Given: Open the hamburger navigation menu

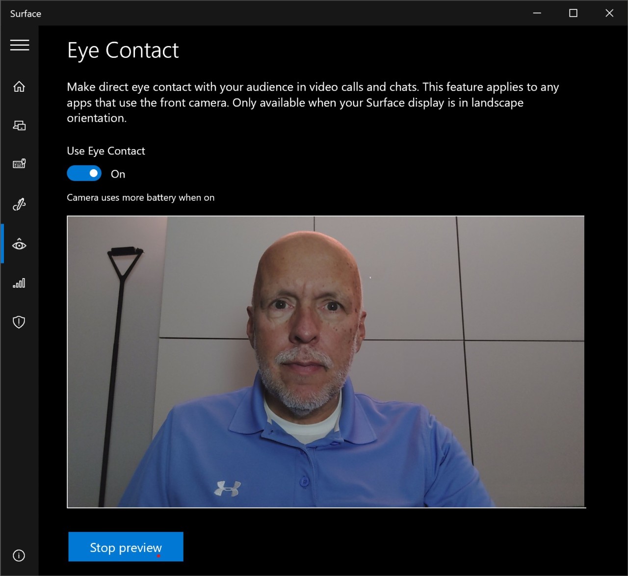Looking at the screenshot, I should pyautogui.click(x=20, y=45).
